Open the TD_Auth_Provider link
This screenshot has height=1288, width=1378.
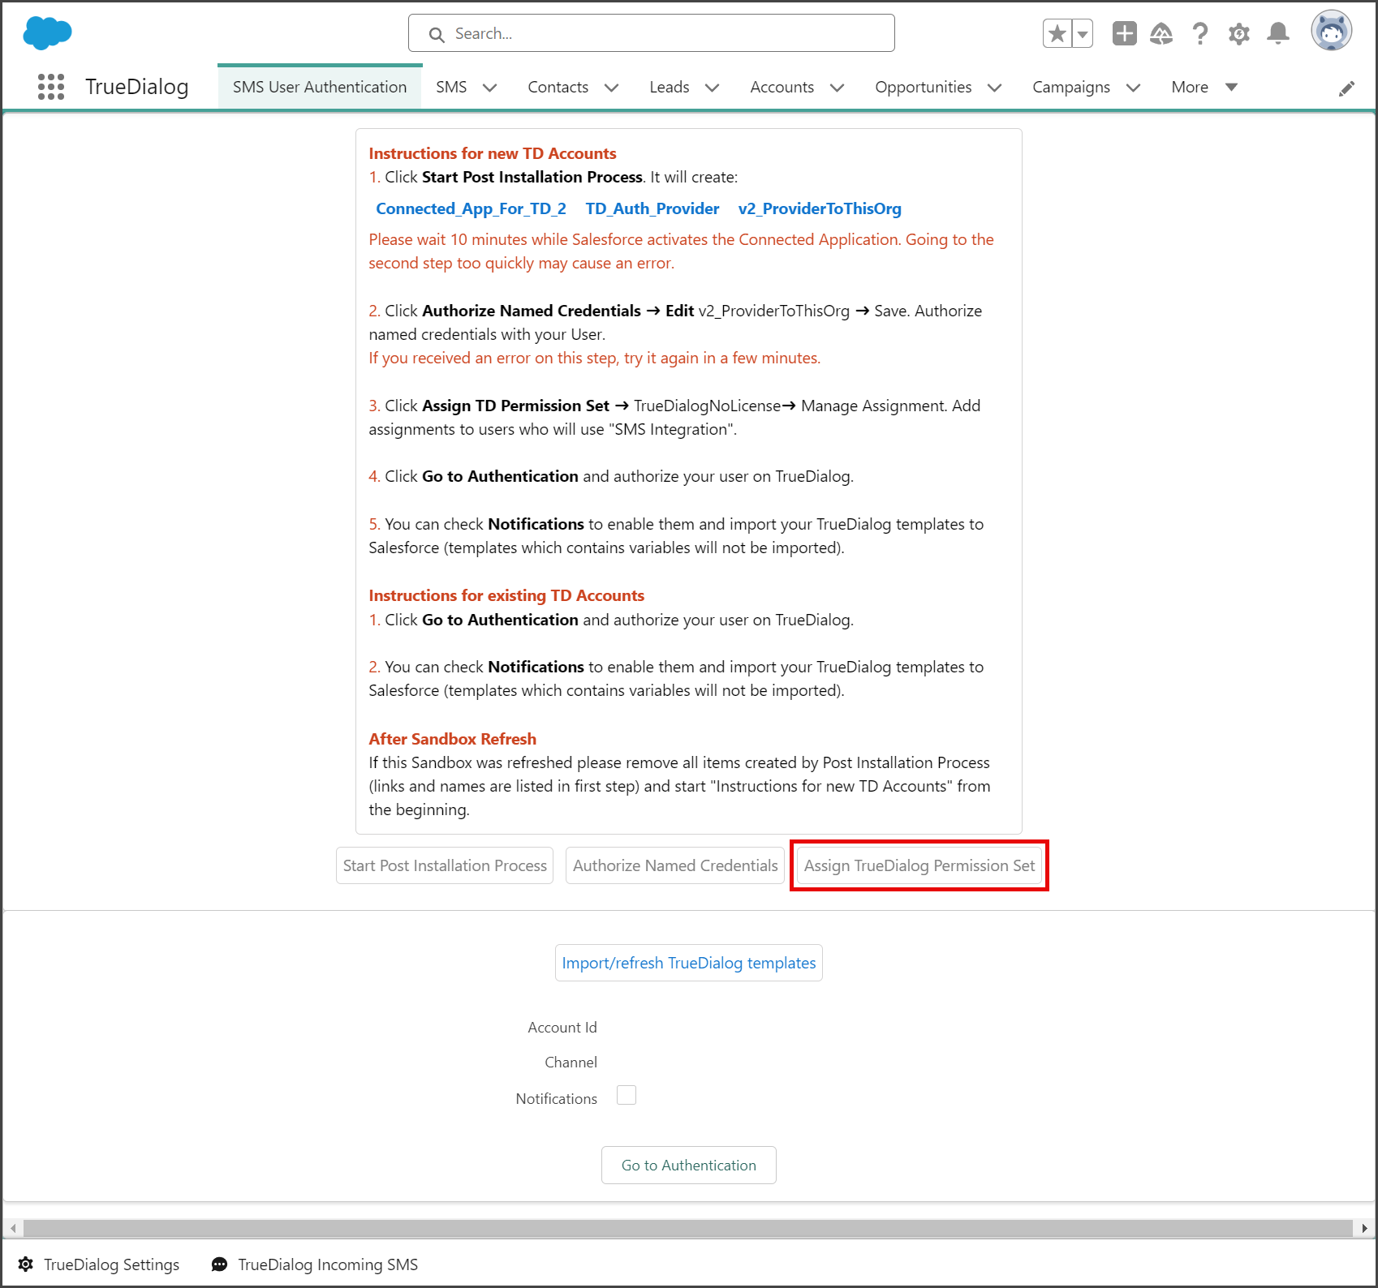(652, 208)
